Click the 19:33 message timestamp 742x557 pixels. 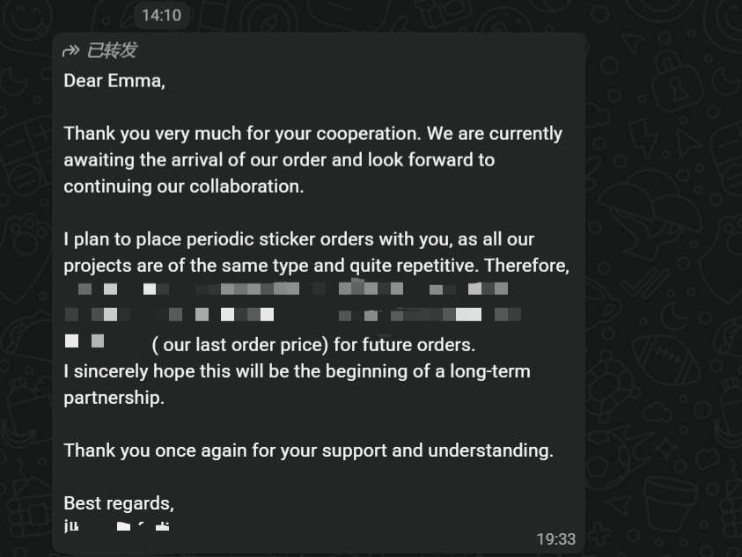tap(555, 539)
